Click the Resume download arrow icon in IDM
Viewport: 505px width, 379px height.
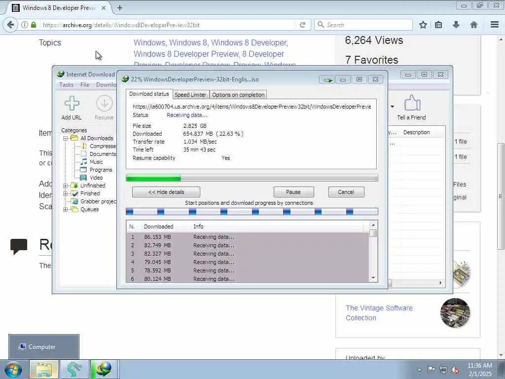(x=105, y=104)
